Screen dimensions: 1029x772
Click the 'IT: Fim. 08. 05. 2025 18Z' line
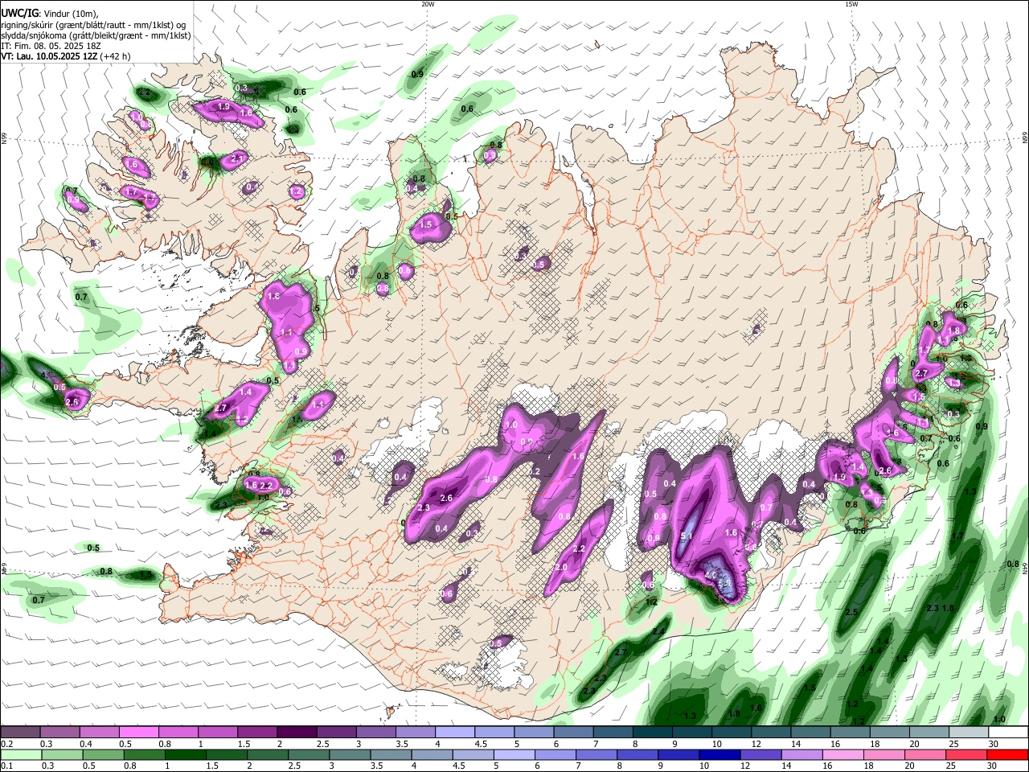click(51, 46)
